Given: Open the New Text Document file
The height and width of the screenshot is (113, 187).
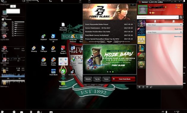Looking at the screenshot, I should [63, 26].
